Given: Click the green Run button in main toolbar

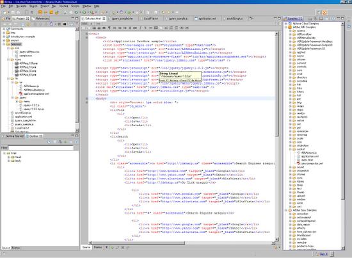Looking at the screenshot, I should tap(84, 13).
